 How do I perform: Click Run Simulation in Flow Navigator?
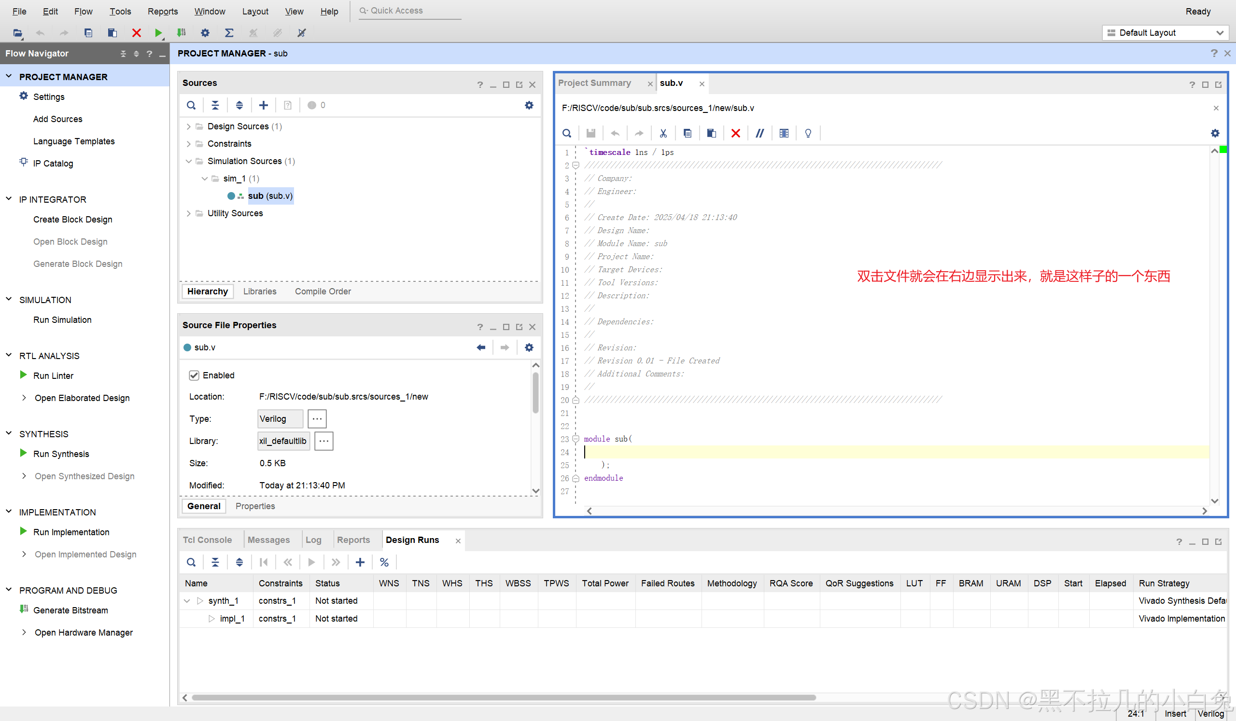62,319
